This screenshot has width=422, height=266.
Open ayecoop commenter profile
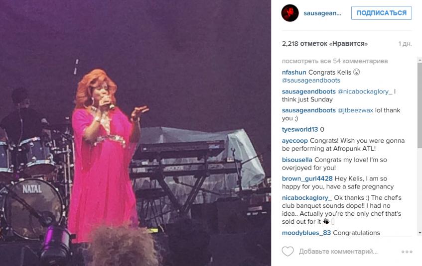point(294,141)
